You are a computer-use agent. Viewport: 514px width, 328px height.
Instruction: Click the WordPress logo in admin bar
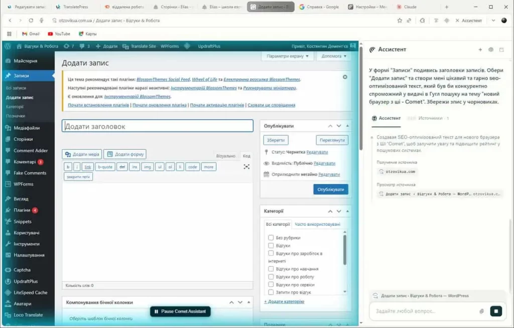click(8, 46)
